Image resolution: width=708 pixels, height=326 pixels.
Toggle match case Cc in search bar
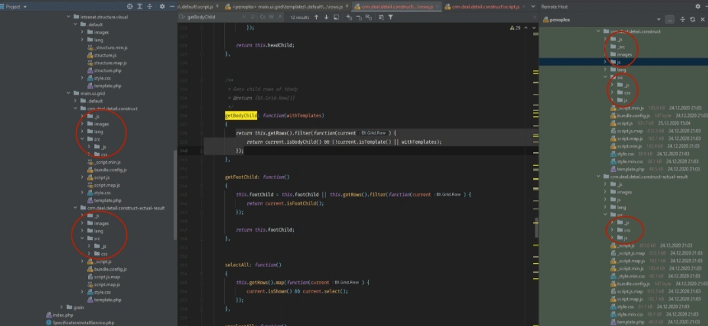tap(263, 17)
